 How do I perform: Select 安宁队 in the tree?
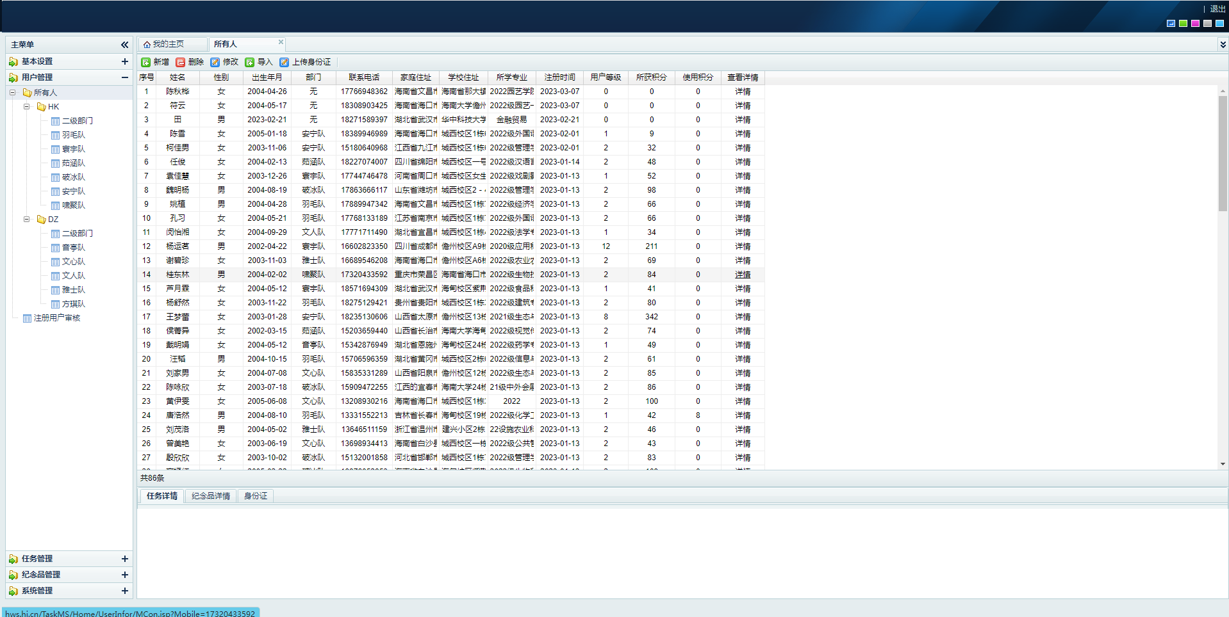tap(73, 191)
